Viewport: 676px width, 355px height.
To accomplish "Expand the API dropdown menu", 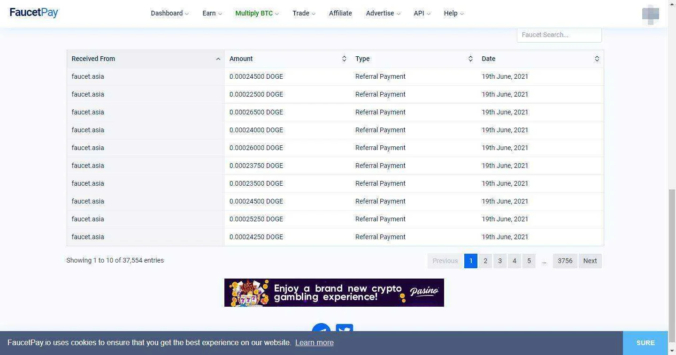I will [422, 13].
